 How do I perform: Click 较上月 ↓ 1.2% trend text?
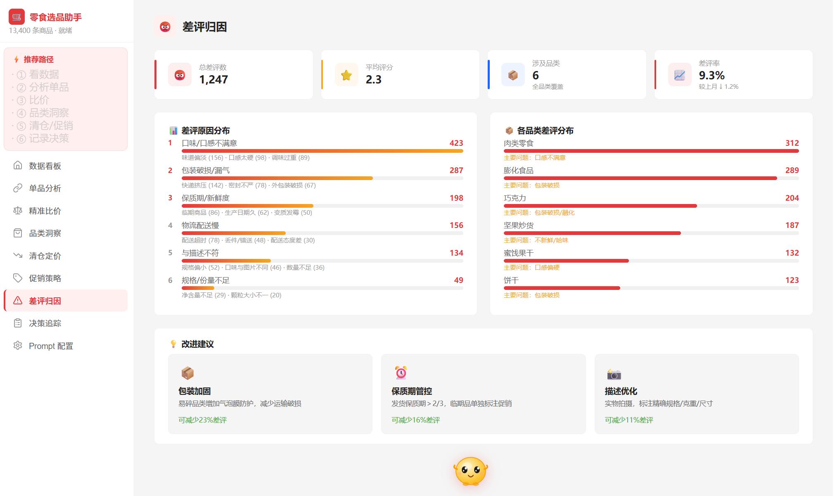pos(719,86)
